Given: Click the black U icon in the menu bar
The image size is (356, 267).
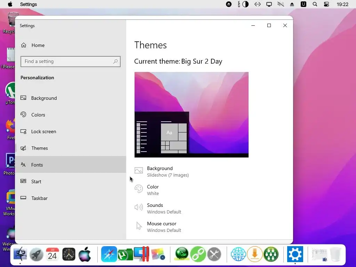Looking at the screenshot, I should click(303, 4).
